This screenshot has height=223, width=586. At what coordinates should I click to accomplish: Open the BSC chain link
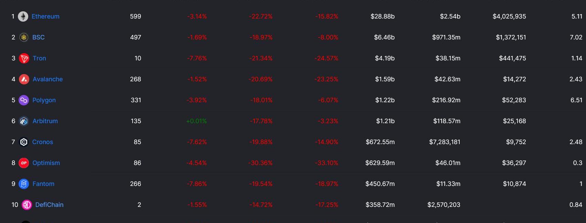point(39,37)
